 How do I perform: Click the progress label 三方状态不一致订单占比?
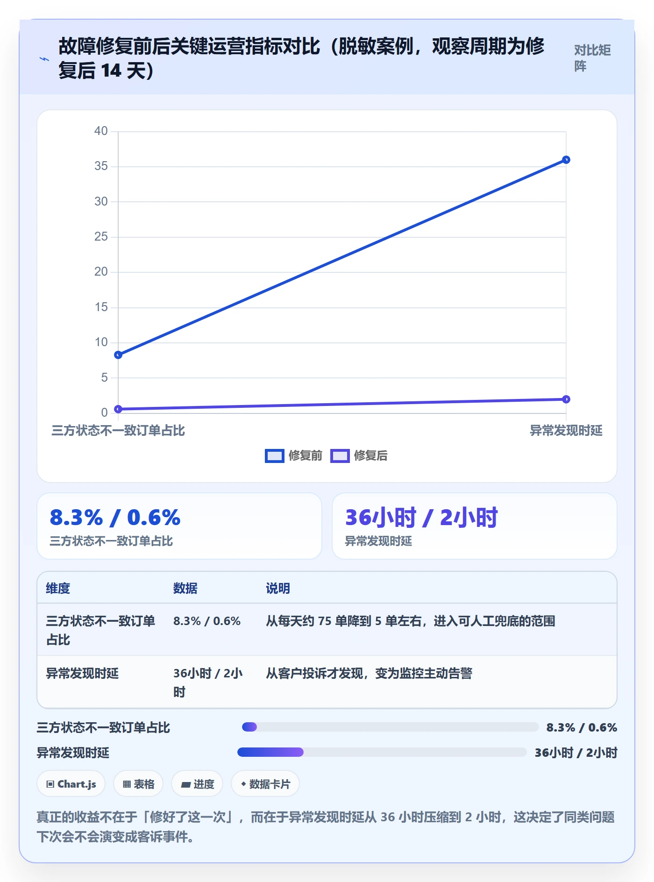(103, 727)
